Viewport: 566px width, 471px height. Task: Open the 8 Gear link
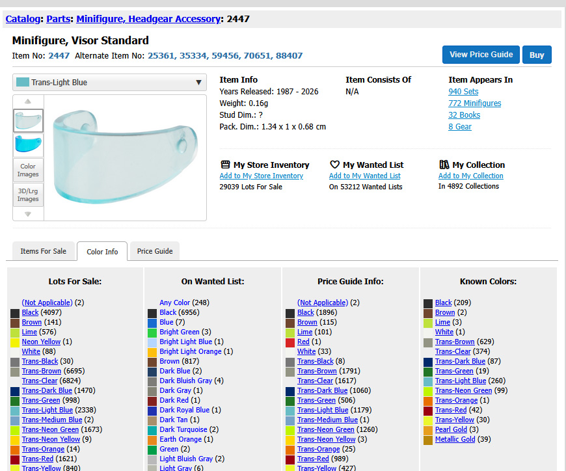(x=460, y=127)
